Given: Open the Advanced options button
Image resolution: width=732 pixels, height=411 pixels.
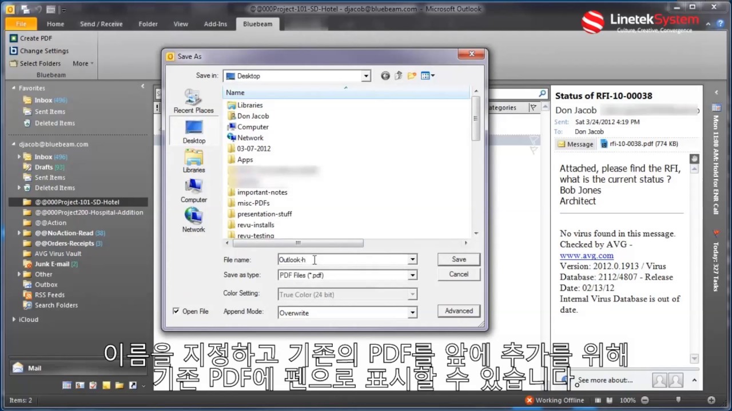Looking at the screenshot, I should click(459, 311).
